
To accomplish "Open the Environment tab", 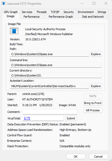I will (x=86, y=12).
